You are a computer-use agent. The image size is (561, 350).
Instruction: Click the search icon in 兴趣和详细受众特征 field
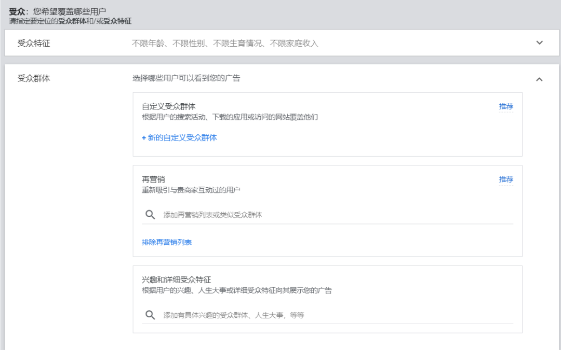click(150, 315)
